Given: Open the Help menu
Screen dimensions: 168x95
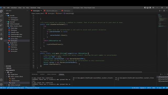Looking at the screenshot, I should pyautogui.click(x=39, y=8).
